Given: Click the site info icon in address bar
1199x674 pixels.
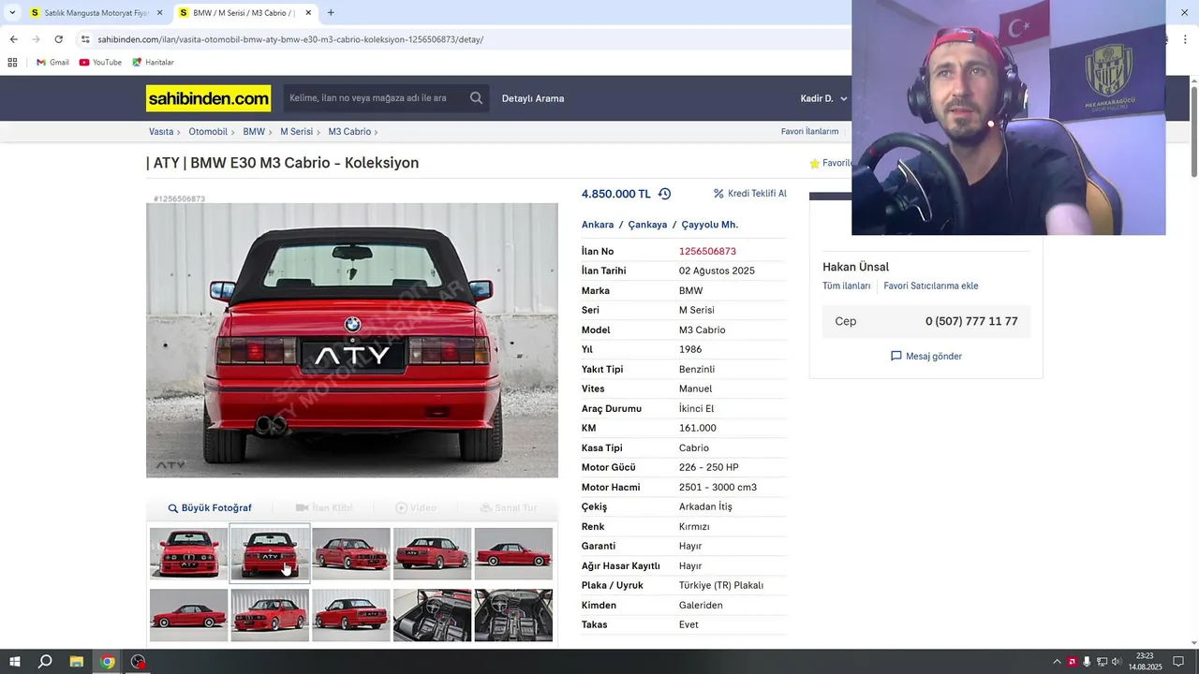Looking at the screenshot, I should (x=85, y=39).
